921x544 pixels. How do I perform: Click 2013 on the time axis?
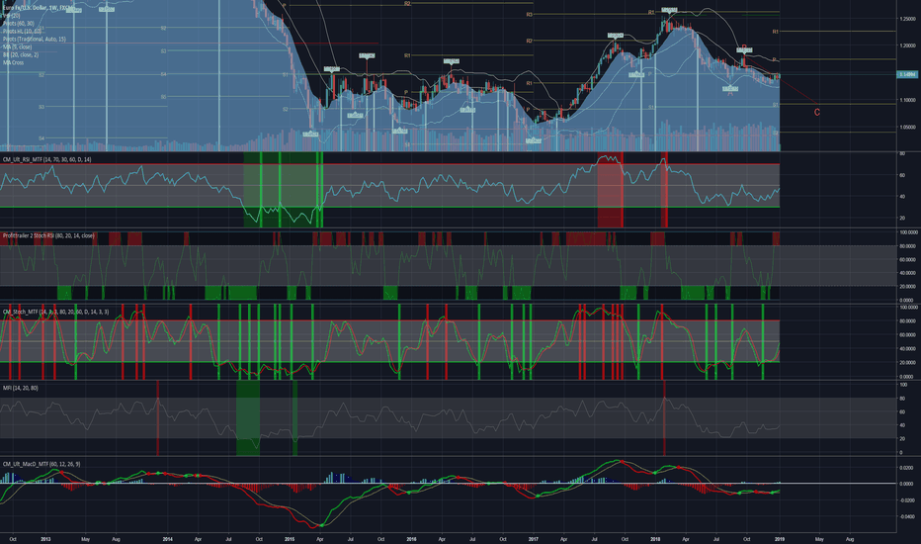point(45,539)
